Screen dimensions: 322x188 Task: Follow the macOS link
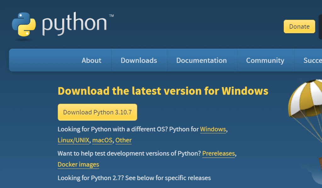pos(102,141)
